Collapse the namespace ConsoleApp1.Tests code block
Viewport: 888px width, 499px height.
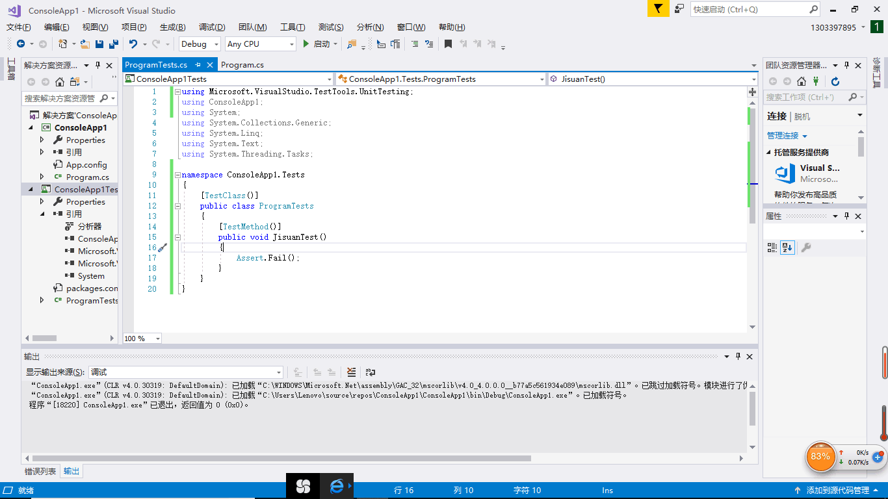(177, 175)
